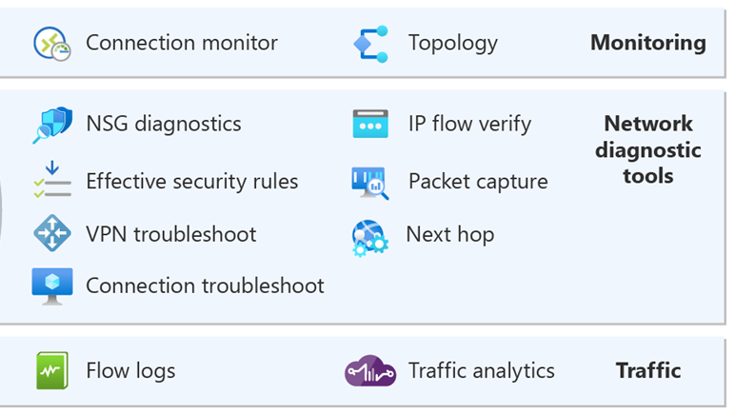Go to Packet capture label
The width and height of the screenshot is (735, 413).
click(x=478, y=182)
